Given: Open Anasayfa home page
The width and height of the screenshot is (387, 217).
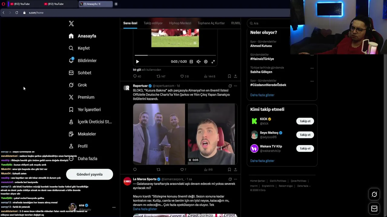Looking at the screenshot, I should (x=83, y=36).
